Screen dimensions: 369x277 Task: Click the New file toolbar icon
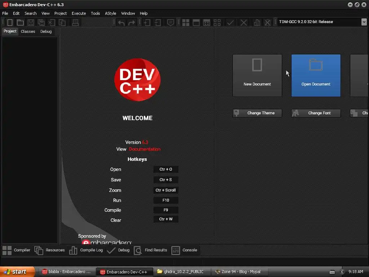[x=10, y=23]
